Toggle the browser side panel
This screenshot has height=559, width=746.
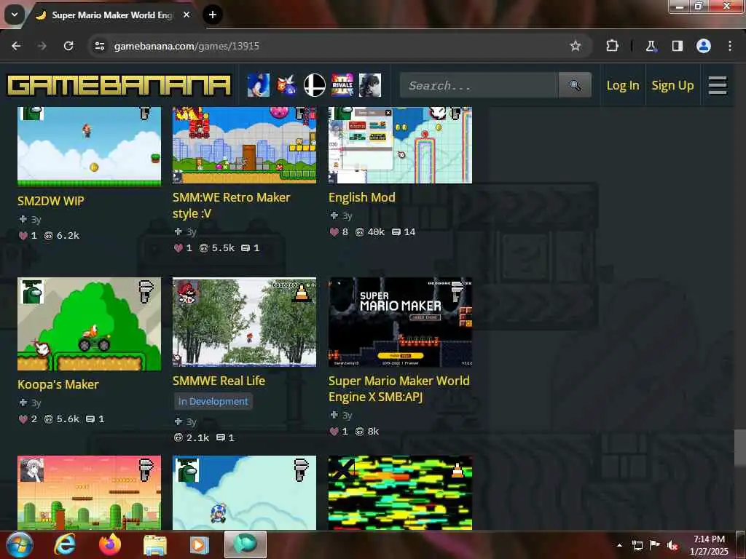677,46
